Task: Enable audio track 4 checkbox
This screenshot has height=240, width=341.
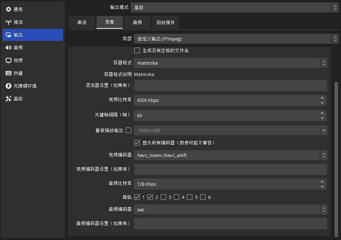Action: tap(177, 197)
